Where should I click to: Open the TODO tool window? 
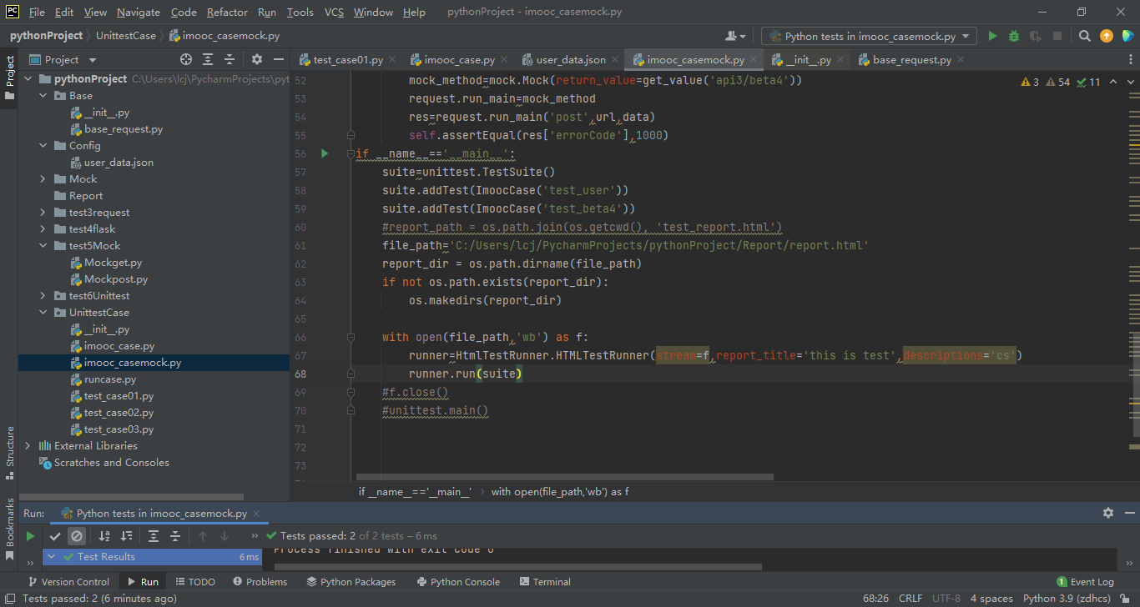[x=195, y=581]
